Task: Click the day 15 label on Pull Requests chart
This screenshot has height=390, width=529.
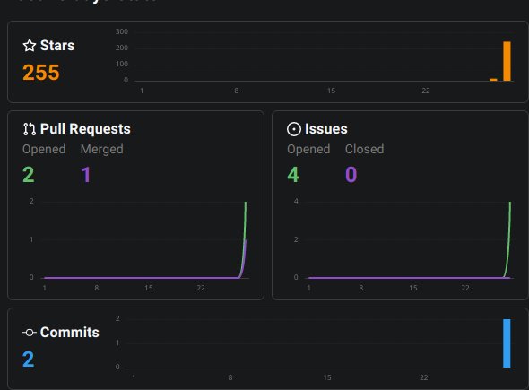Action: click(149, 288)
